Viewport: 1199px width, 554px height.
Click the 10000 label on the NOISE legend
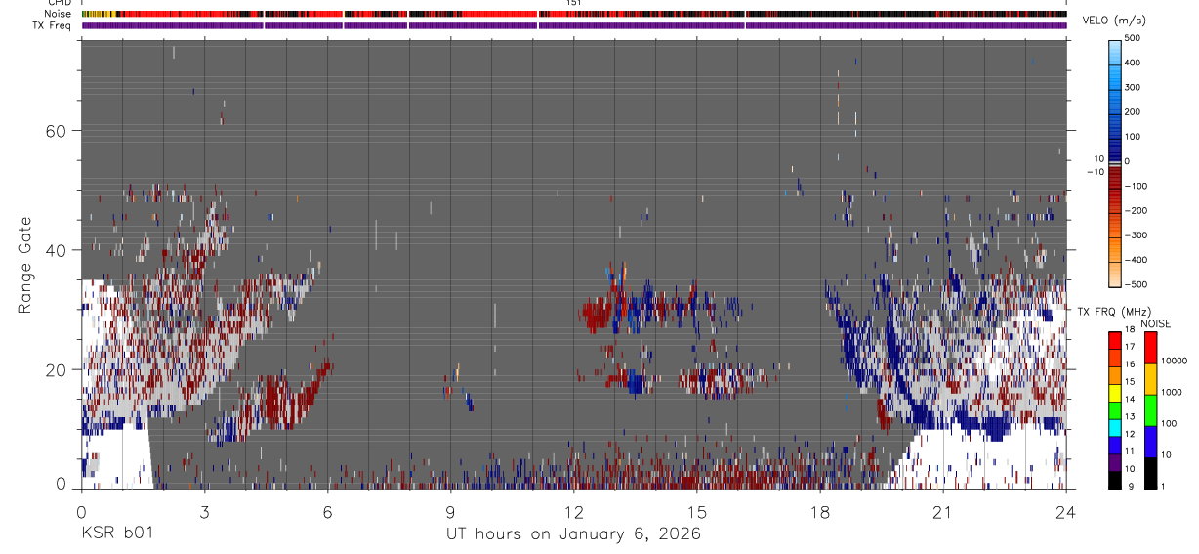pyautogui.click(x=1176, y=362)
